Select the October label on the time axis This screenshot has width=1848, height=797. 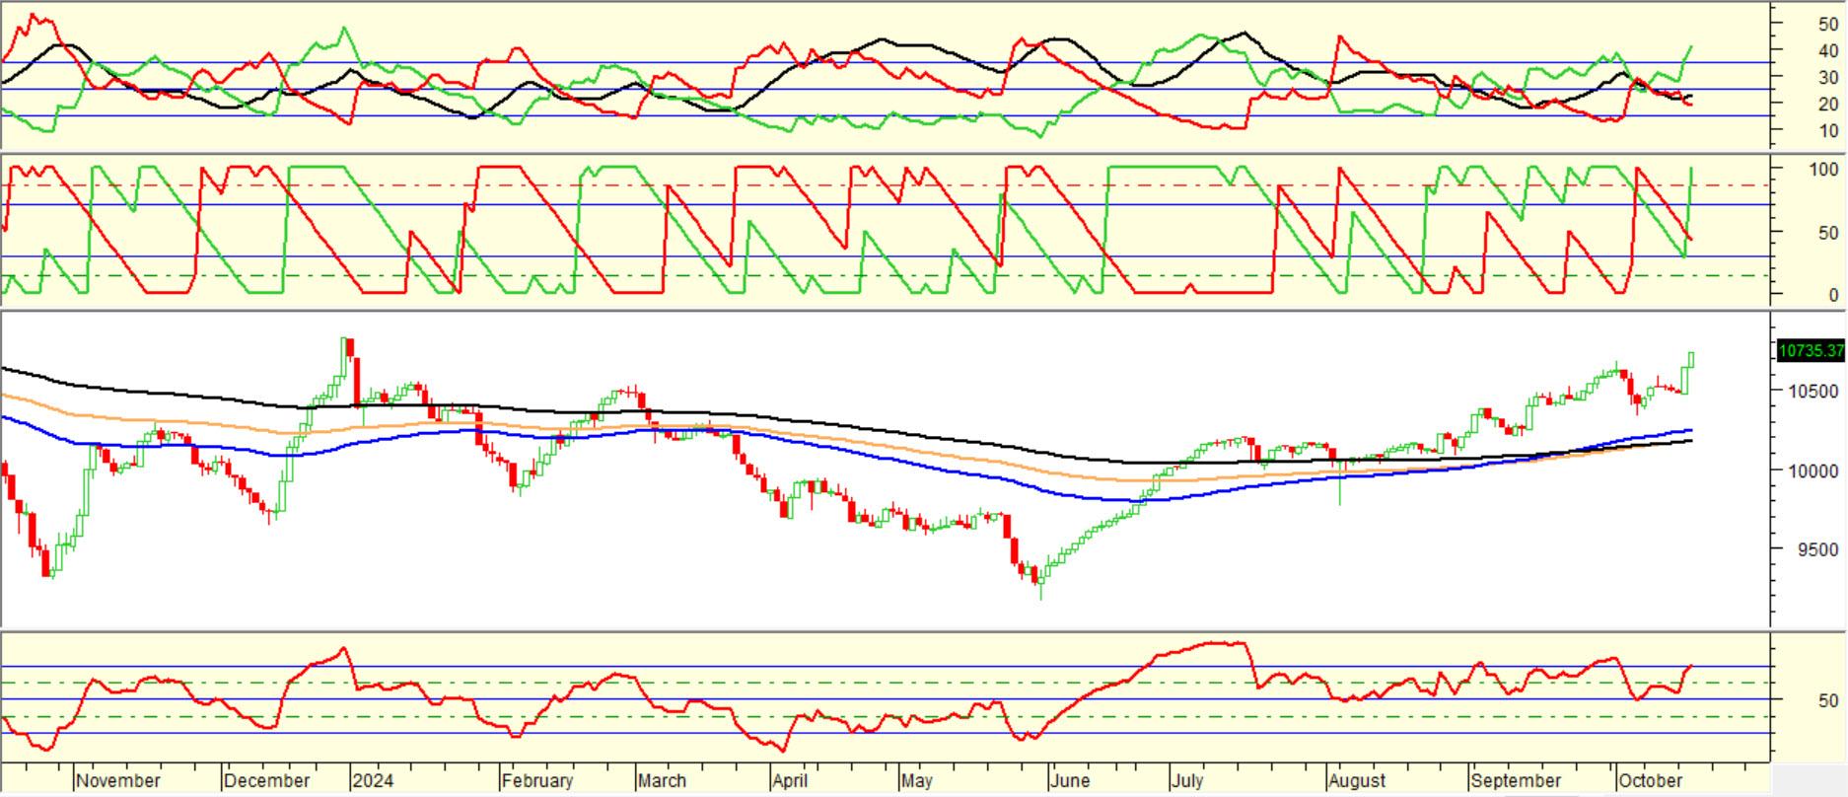(x=1650, y=780)
